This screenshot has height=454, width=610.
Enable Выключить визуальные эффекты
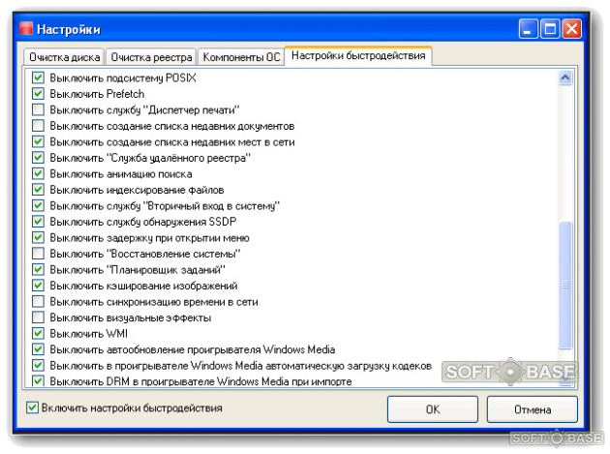click(x=39, y=318)
